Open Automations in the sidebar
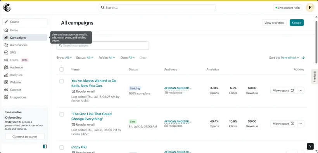318x153 pixels. pyautogui.click(x=25, y=45)
